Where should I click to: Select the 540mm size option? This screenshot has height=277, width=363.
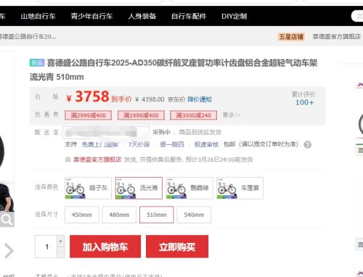pyautogui.click(x=194, y=215)
